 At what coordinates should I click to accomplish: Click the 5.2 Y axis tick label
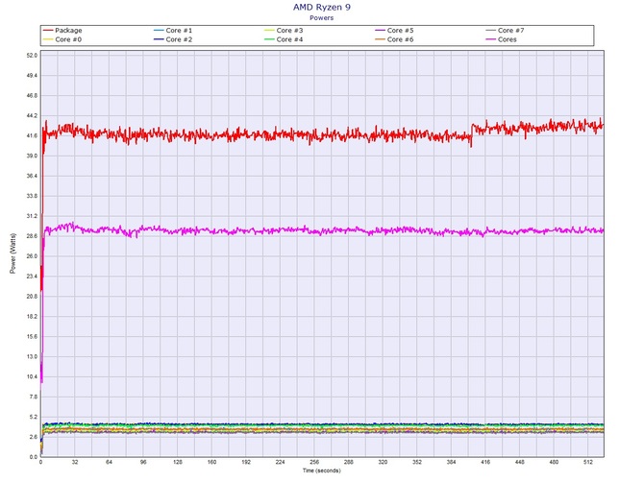tap(34, 417)
